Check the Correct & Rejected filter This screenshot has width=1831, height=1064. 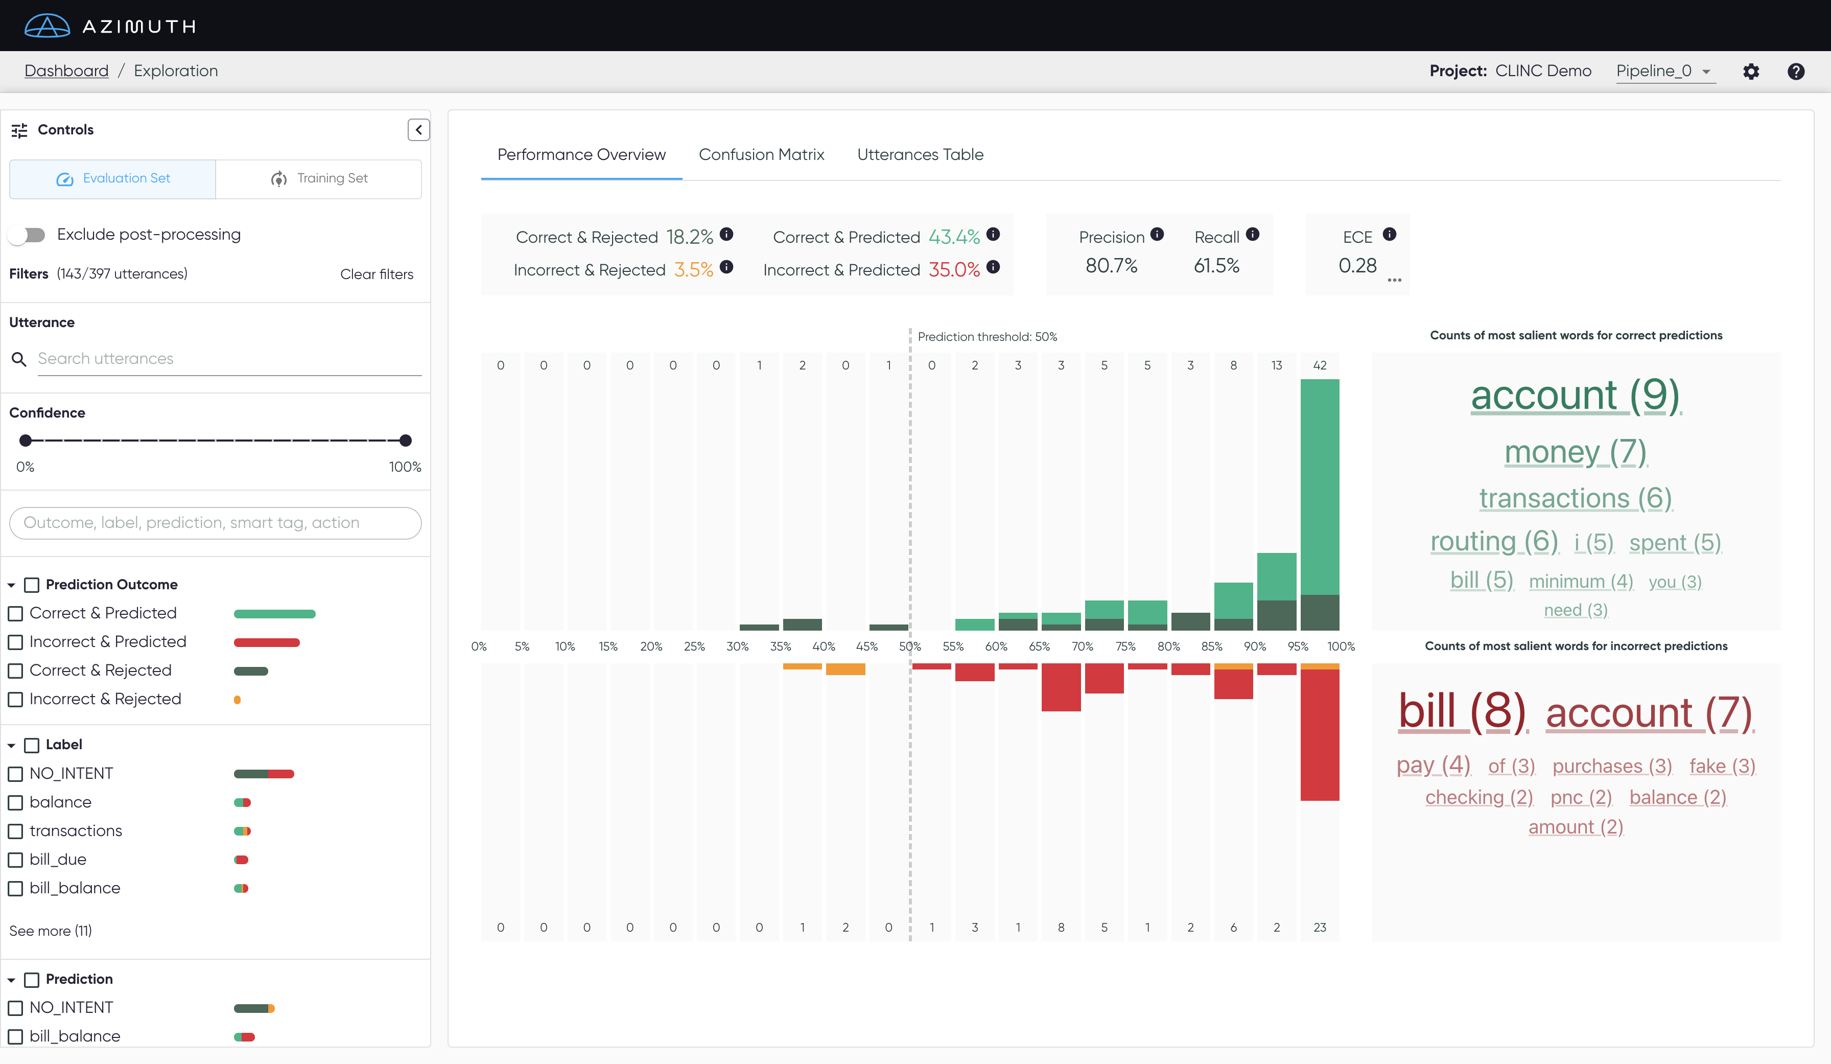pos(15,671)
